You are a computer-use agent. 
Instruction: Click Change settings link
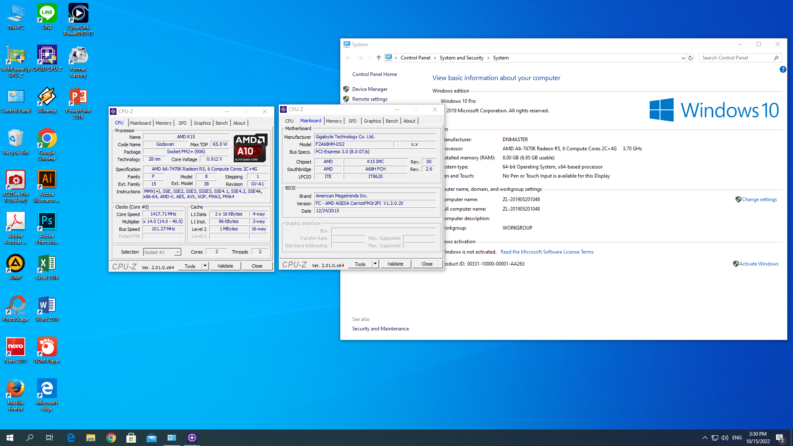[x=759, y=199]
